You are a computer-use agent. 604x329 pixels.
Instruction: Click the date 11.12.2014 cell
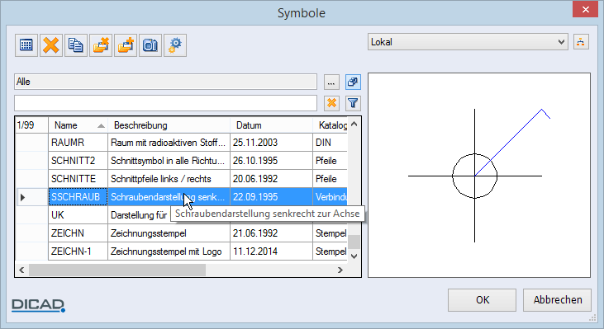click(x=272, y=251)
